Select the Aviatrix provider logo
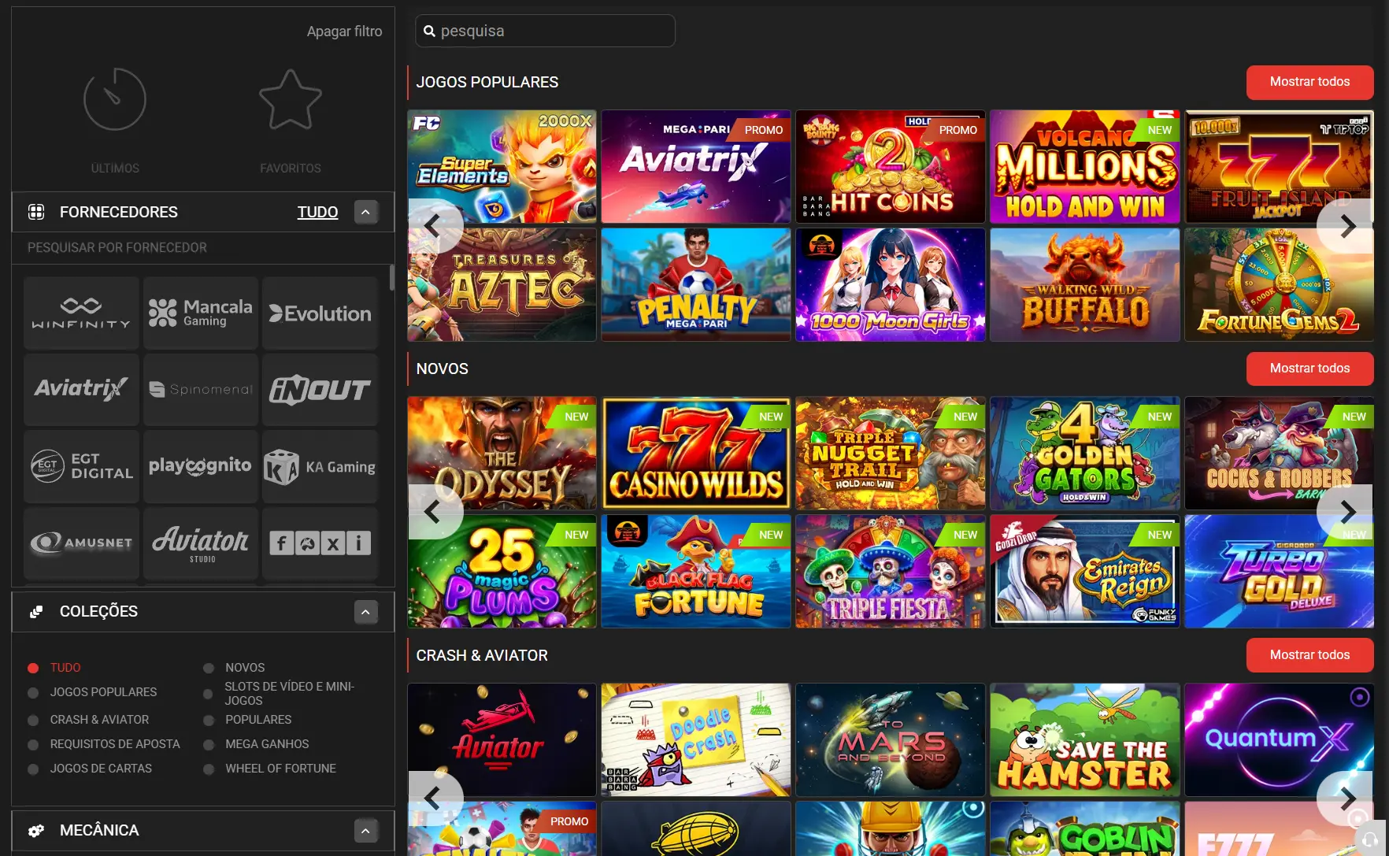Image resolution: width=1389 pixels, height=856 pixels. point(81,389)
